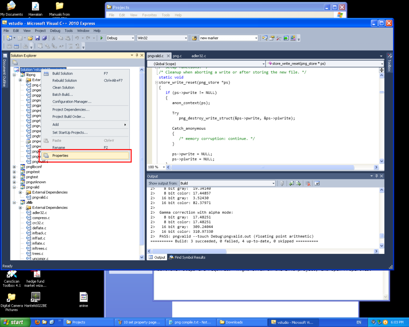Start debugging with the green play icon
Image resolution: width=409 pixels, height=327 pixels.
[101, 38]
